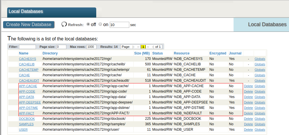This screenshot has height=135, width=289.
Task: Click the refresh seconds interval field
Action: [x=119, y=25]
